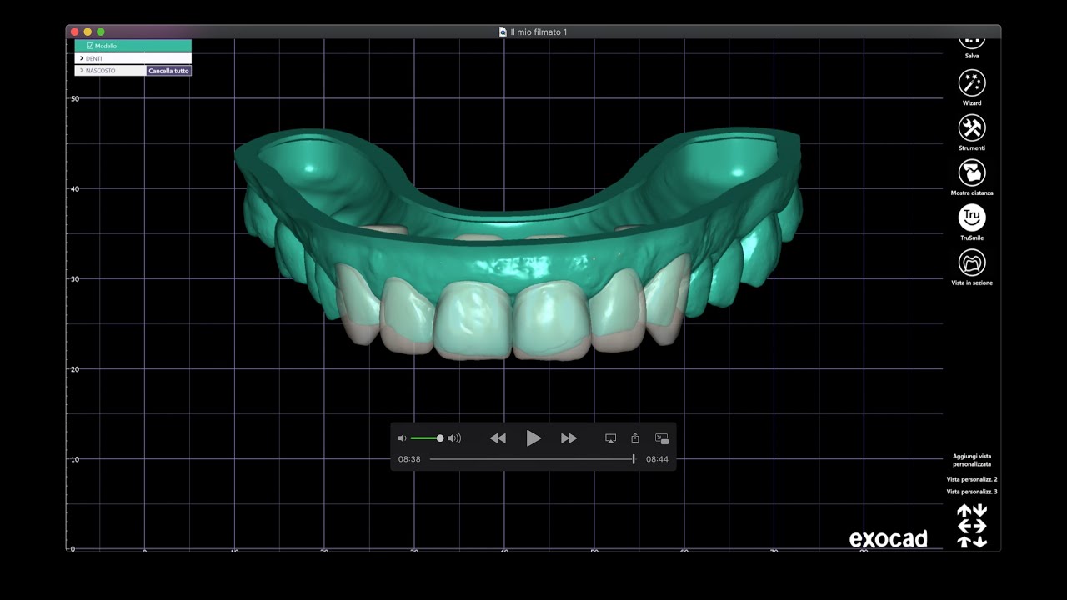Rewind the video
Screen dimensions: 1067x600
(x=498, y=438)
